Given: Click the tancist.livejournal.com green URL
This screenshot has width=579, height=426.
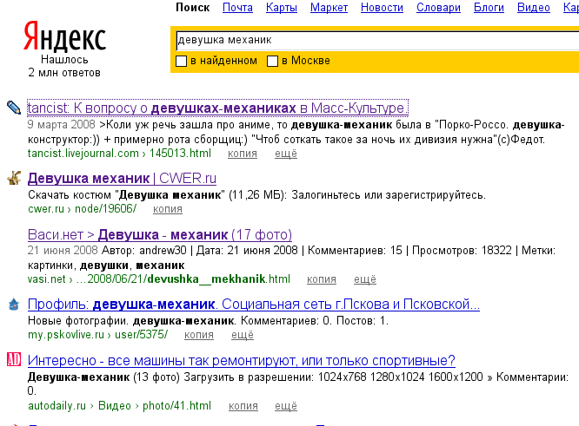Looking at the screenshot, I should 83,153.
